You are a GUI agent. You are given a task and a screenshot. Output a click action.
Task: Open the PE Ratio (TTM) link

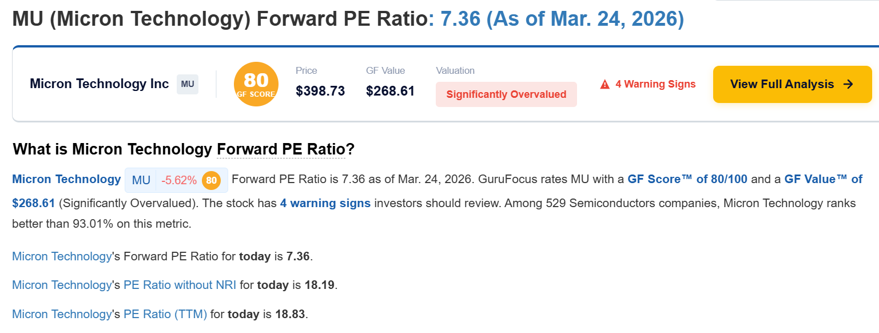165,314
